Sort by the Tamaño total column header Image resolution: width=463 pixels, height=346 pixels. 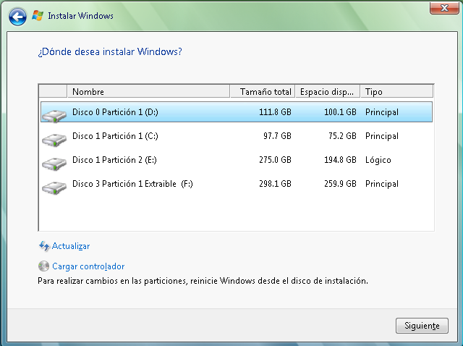263,92
